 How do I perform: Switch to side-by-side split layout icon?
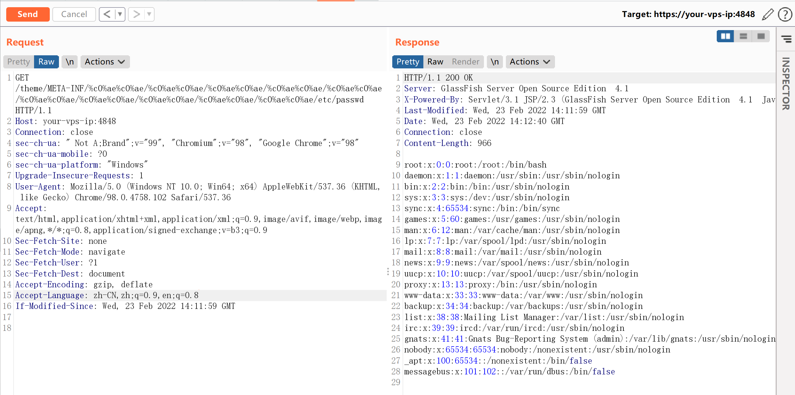coord(725,36)
